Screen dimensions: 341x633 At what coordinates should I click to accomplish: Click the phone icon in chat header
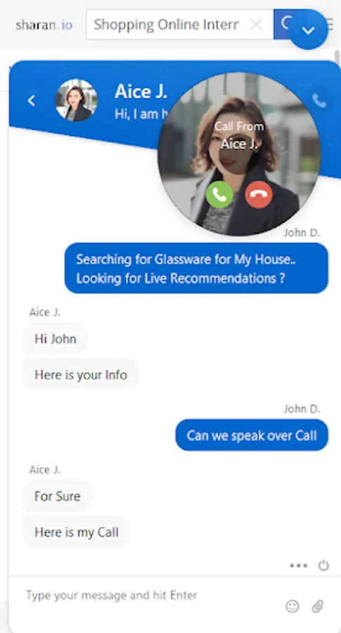coord(319,101)
